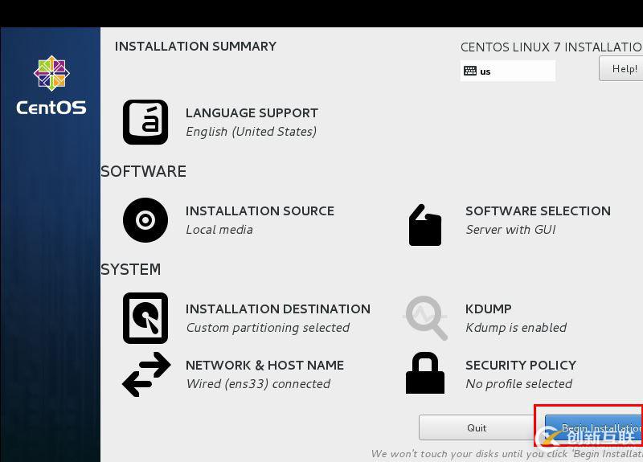
Task: Click the Wired (ens33) connected text
Action: (x=258, y=384)
